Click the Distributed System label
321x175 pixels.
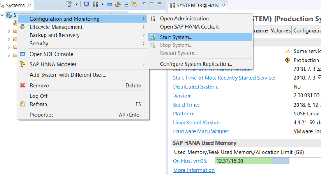(196, 87)
